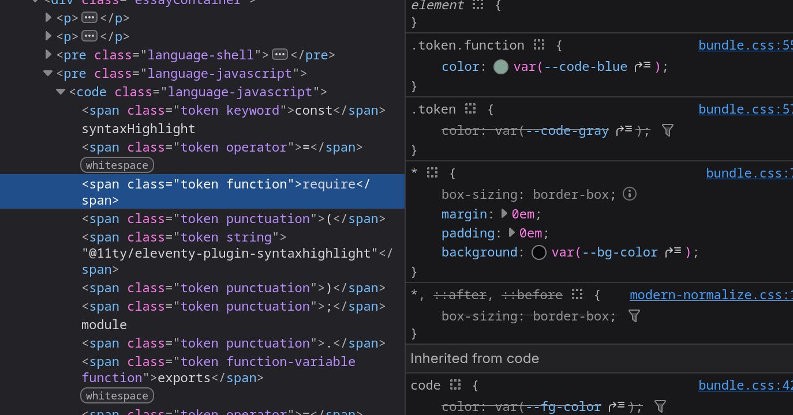The width and height of the screenshot is (793, 415).
Task: Click the info icon beside box-sizing: border-box
Action: click(630, 194)
